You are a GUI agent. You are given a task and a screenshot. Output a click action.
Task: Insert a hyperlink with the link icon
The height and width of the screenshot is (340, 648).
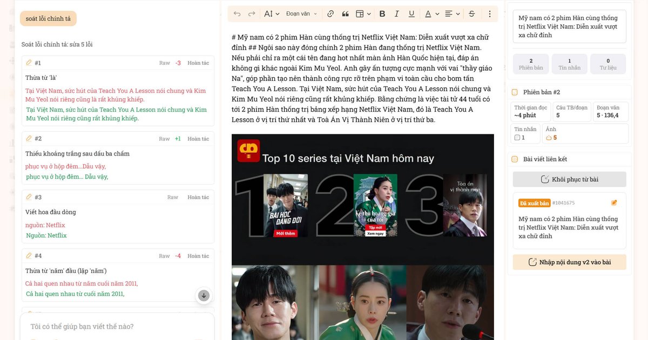[x=330, y=14]
